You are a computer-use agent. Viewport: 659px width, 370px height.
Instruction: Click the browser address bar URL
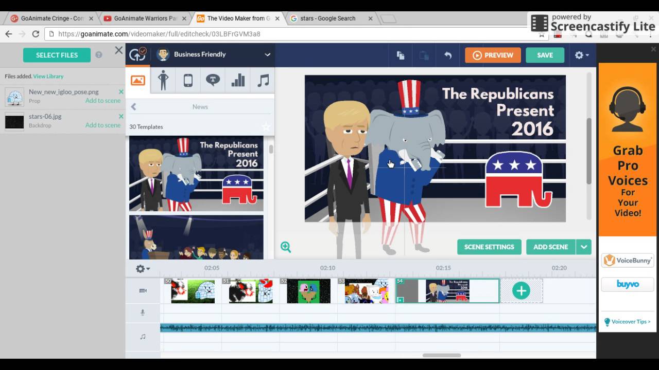tap(159, 34)
